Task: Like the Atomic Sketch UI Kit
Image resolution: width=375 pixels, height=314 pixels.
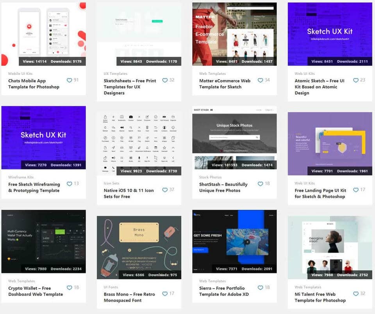Action: click(x=356, y=80)
